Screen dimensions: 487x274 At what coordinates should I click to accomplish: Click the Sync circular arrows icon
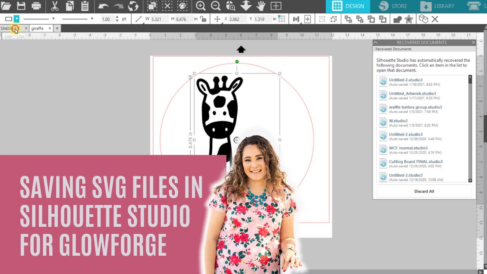click(x=133, y=6)
